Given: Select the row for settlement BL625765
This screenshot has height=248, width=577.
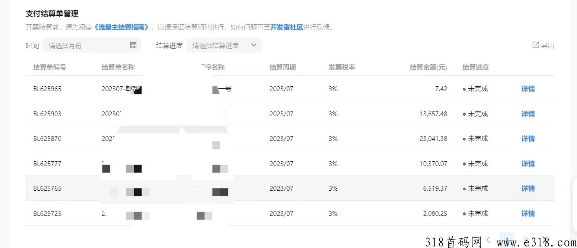Looking at the screenshot, I should 275,188.
